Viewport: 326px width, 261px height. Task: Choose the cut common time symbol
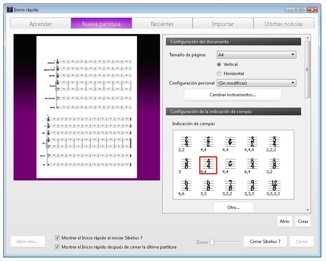click(x=230, y=142)
